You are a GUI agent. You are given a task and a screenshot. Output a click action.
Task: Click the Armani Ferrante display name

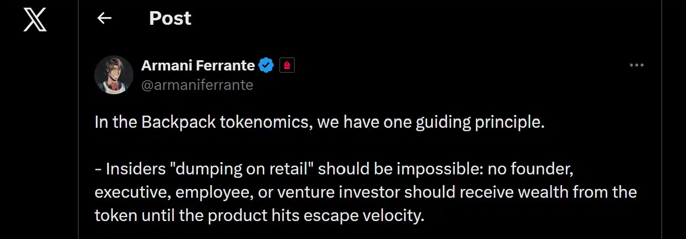[198, 65]
